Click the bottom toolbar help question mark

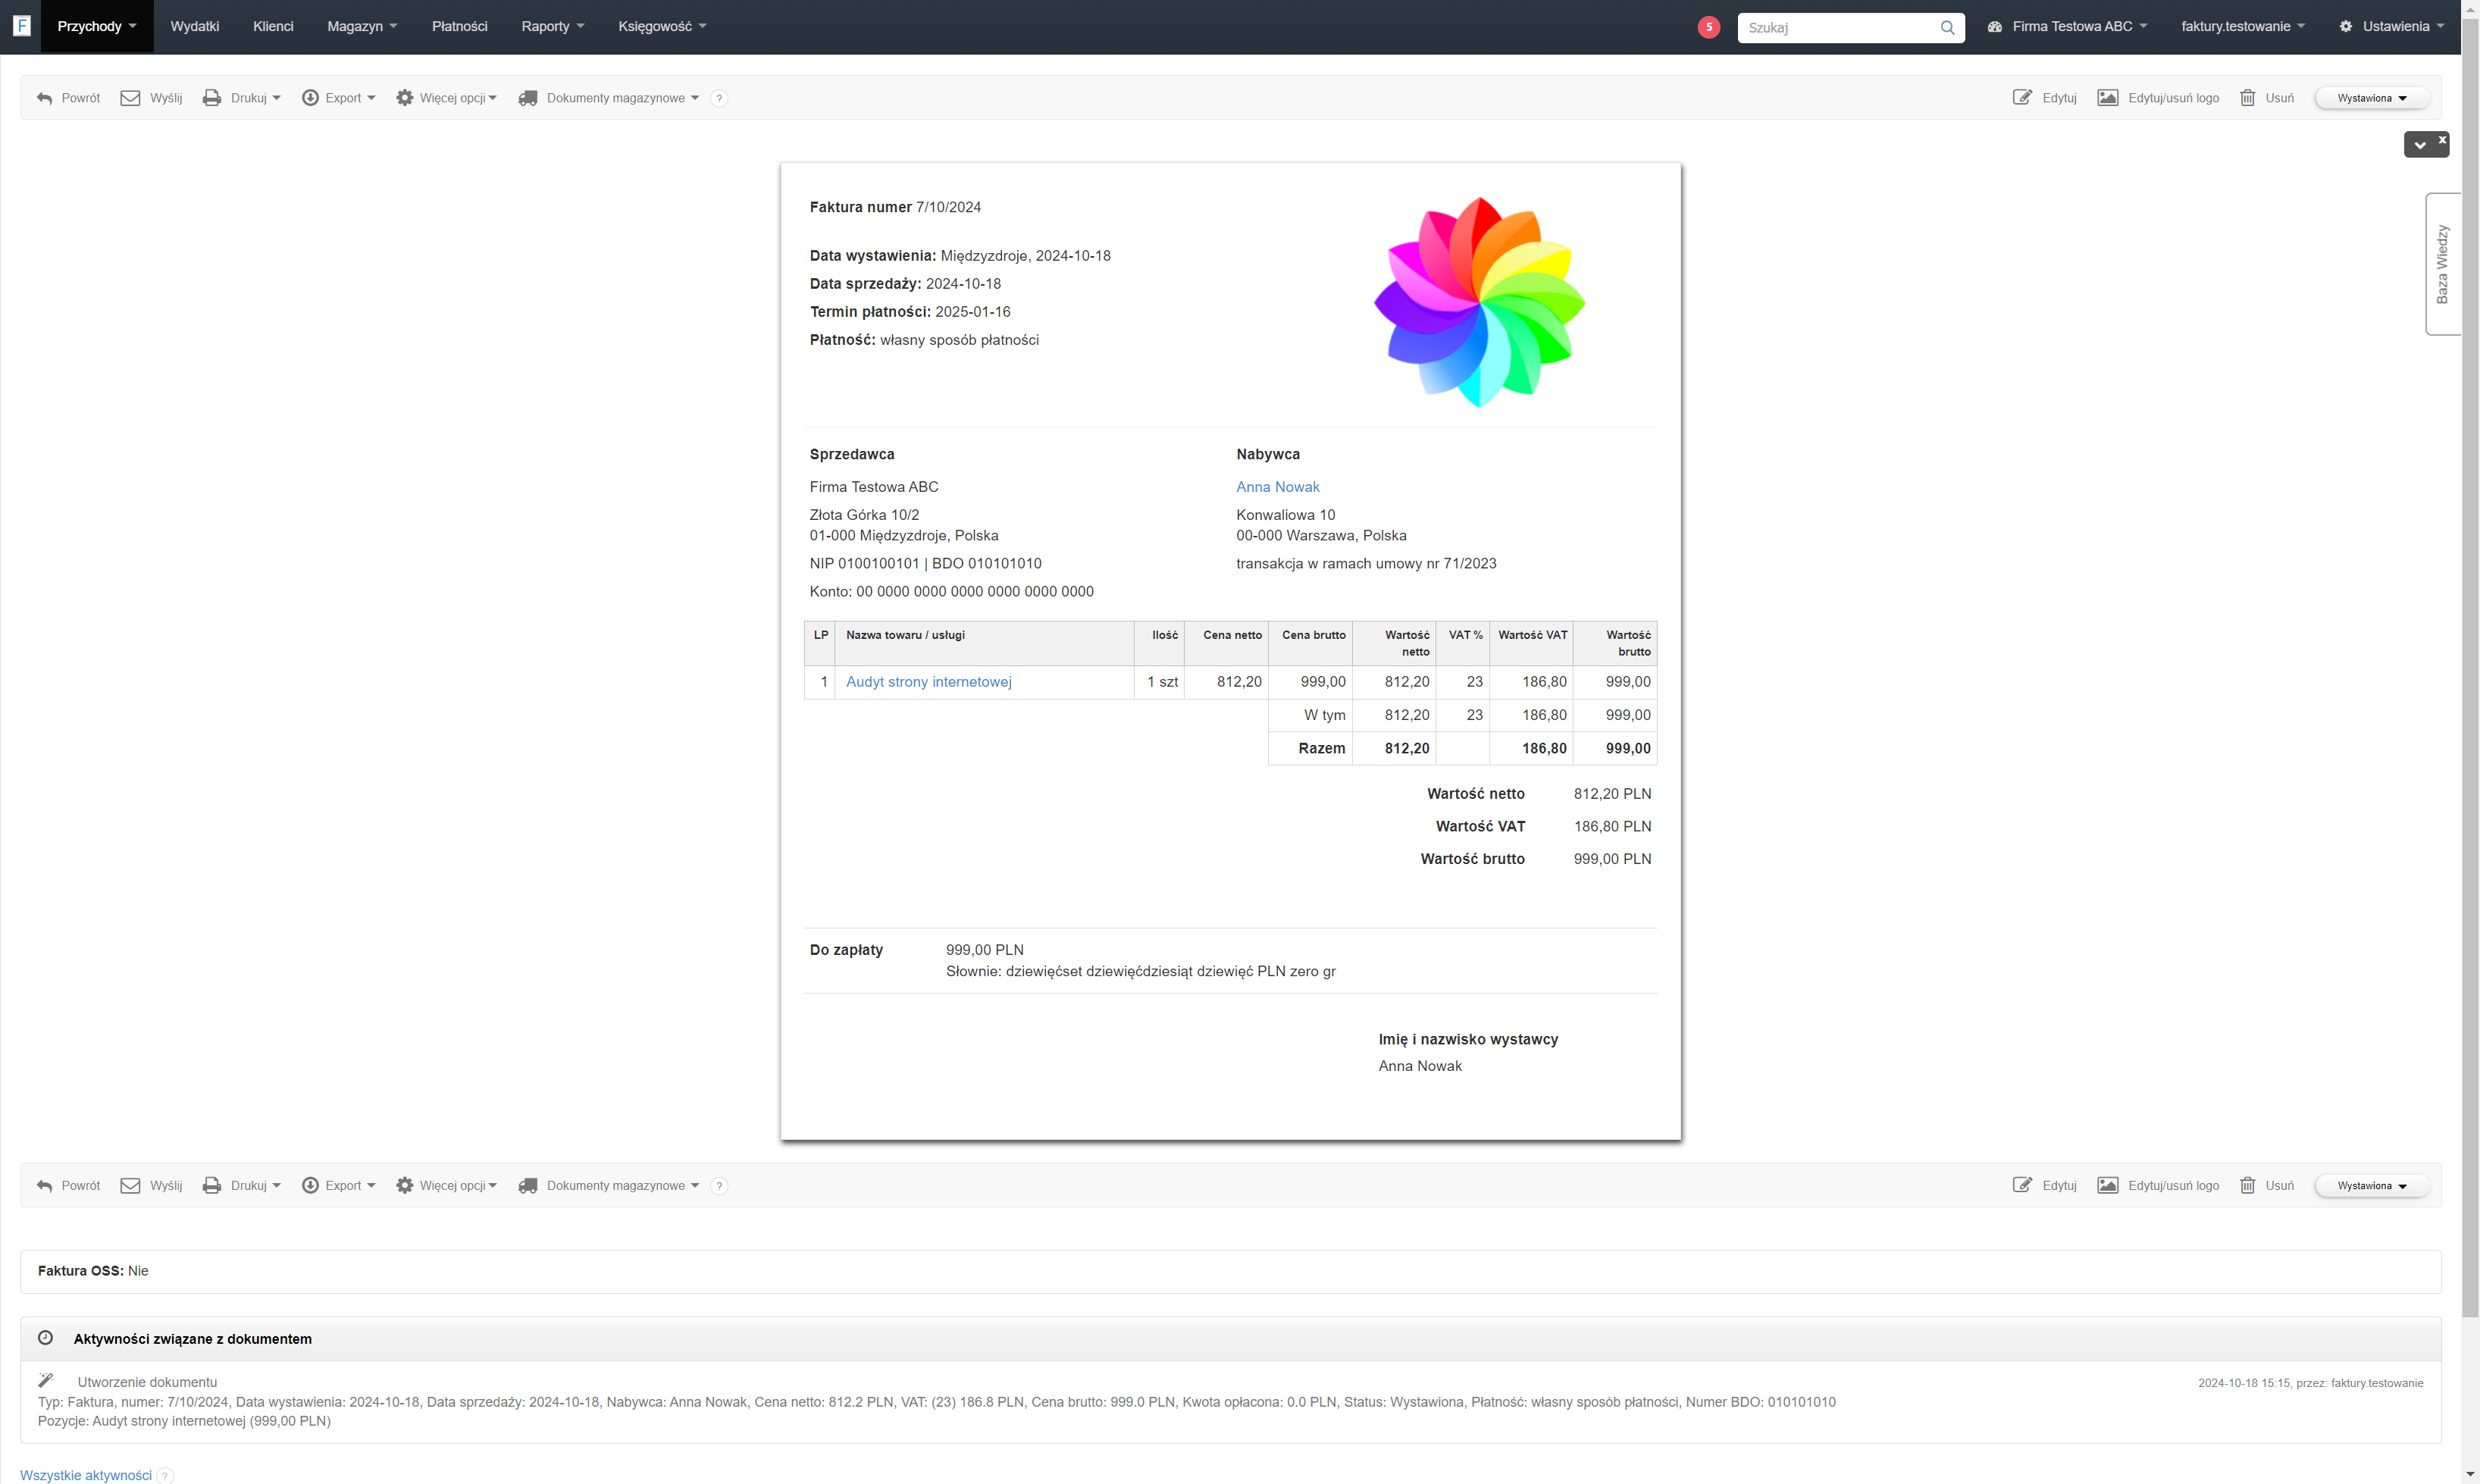click(x=719, y=1186)
